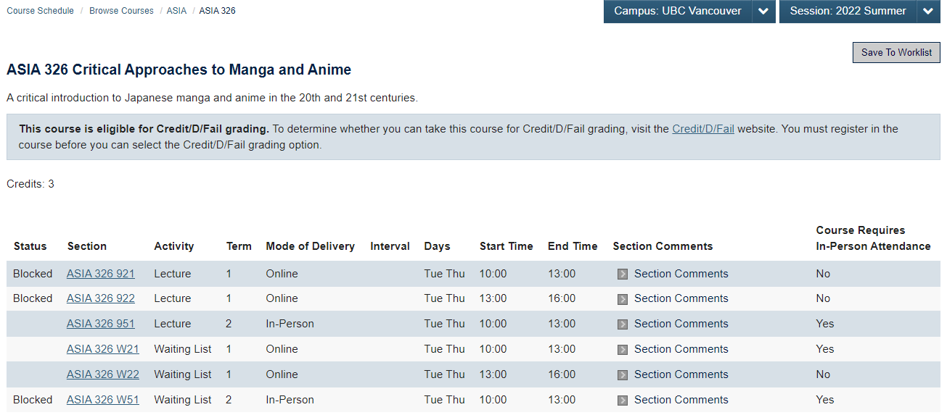Click Save To Worklist button
Image resolution: width=947 pixels, height=415 pixels.
pyautogui.click(x=896, y=52)
